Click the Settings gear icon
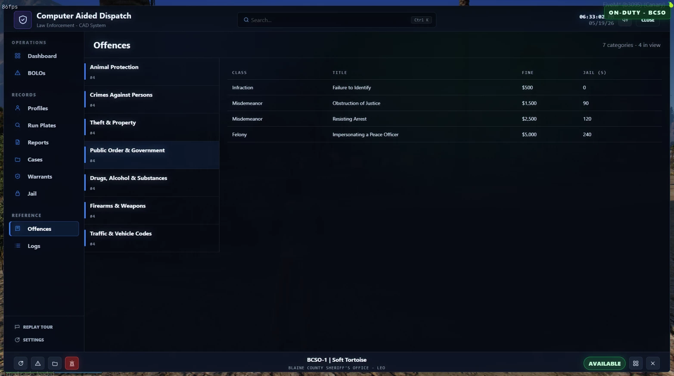 pyautogui.click(x=17, y=340)
